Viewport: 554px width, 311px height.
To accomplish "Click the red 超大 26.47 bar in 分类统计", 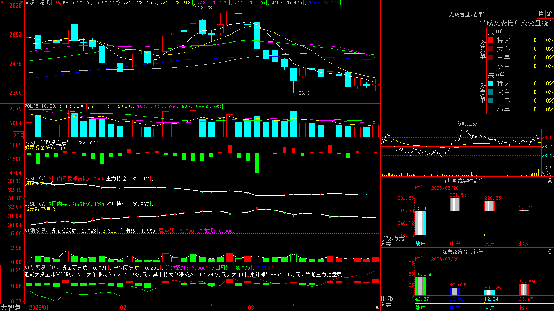I will 524,290.
